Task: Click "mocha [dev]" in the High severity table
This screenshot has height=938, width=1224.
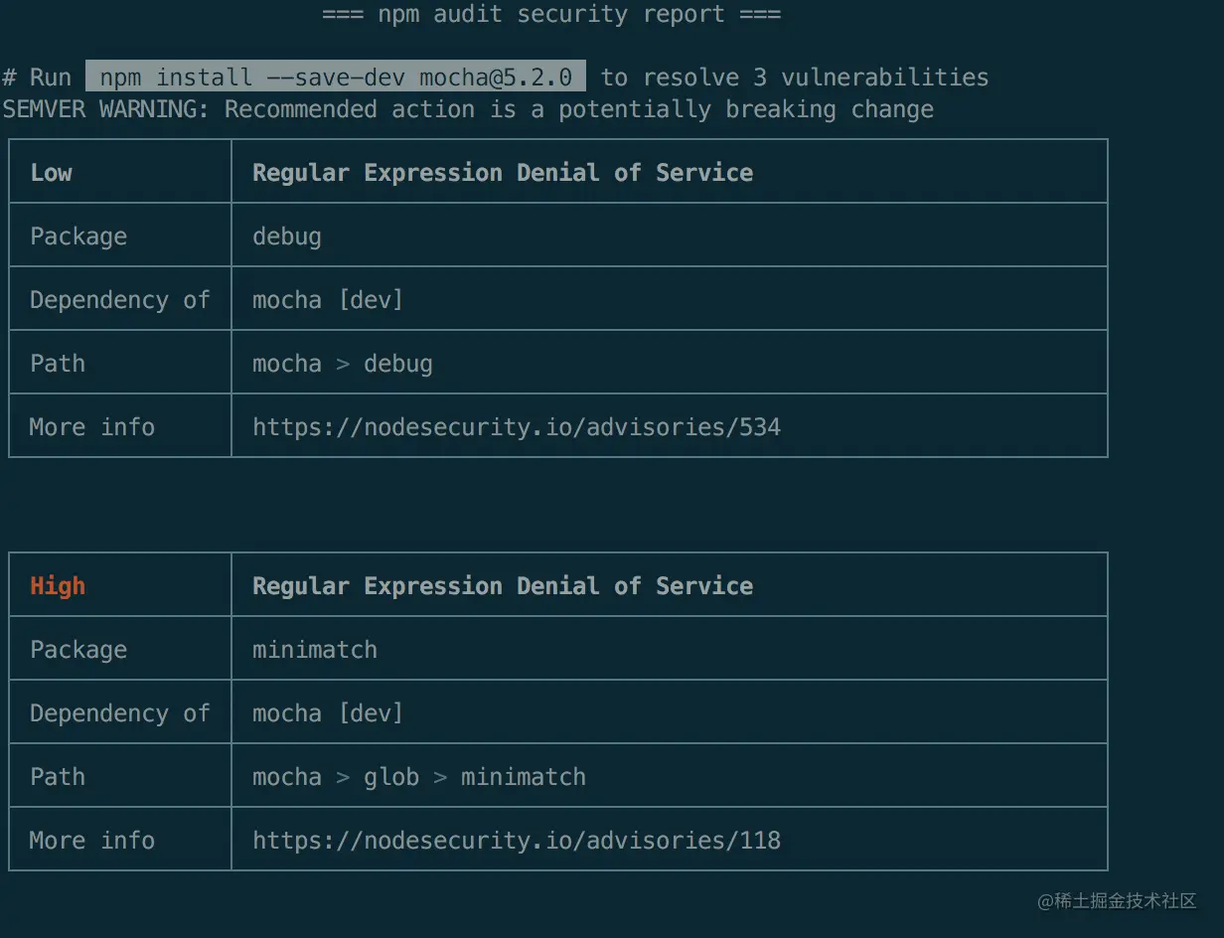Action: tap(328, 713)
